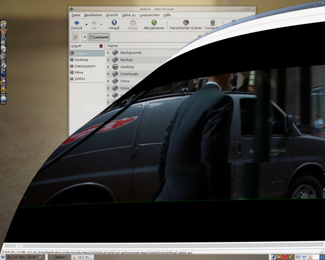The height and width of the screenshot is (260, 325).
Task: Click the VLC file path status text
Action: [115, 253]
